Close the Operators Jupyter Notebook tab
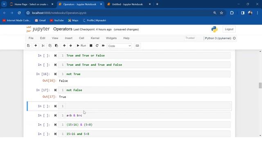 [x=101, y=4]
